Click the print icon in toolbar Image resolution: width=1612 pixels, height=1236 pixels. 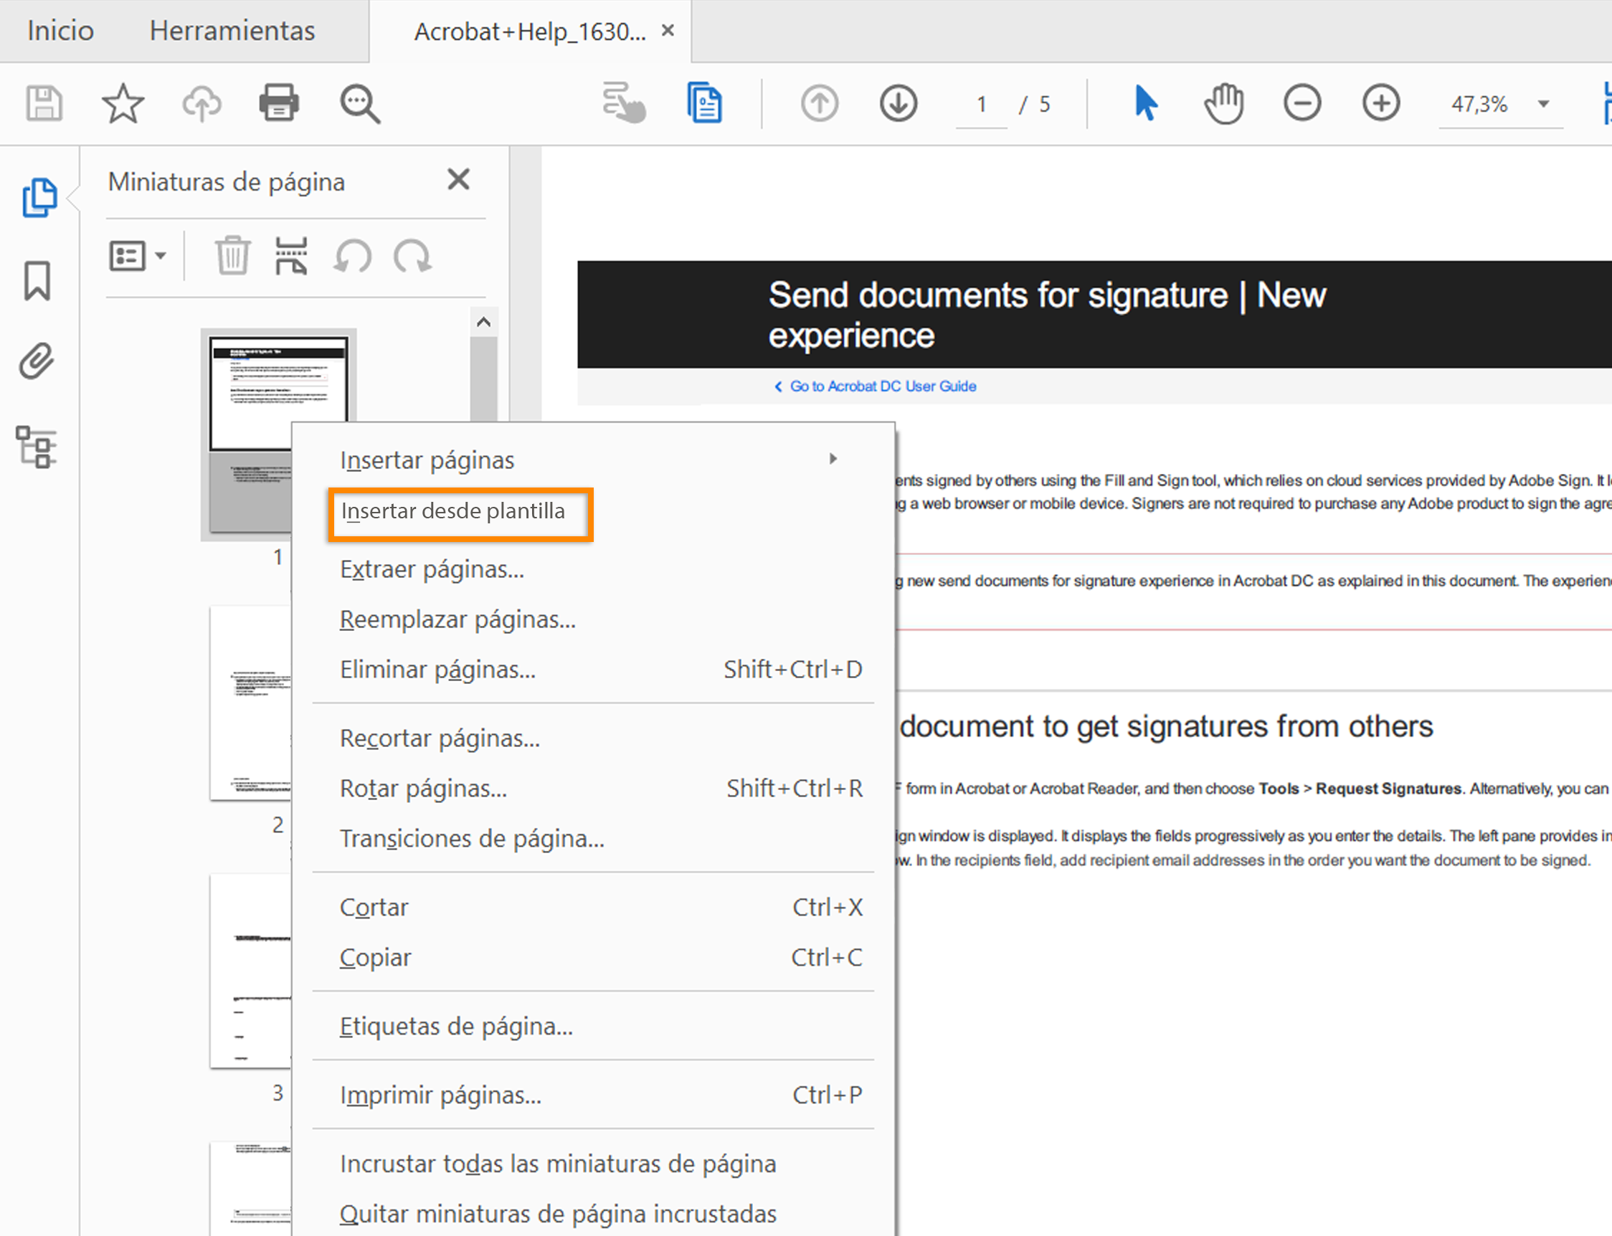(279, 103)
